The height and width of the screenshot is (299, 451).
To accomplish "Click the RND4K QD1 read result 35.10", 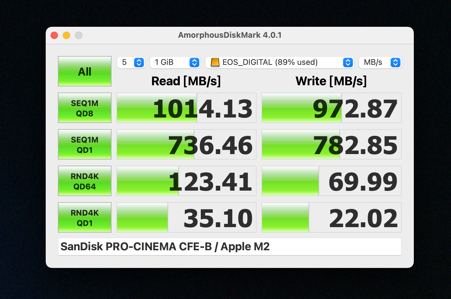I will click(x=186, y=217).
